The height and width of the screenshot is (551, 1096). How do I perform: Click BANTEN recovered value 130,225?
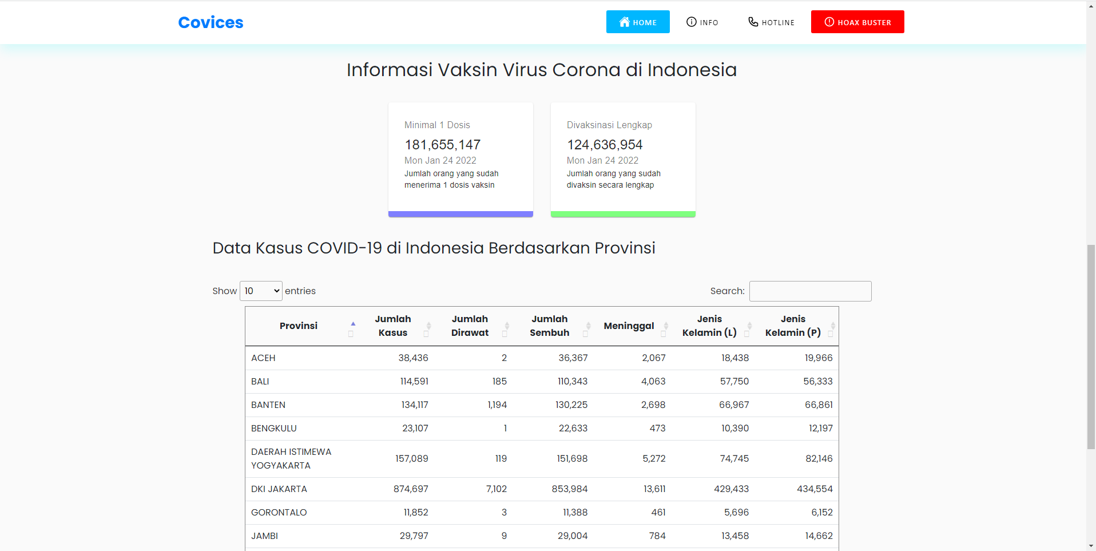571,405
